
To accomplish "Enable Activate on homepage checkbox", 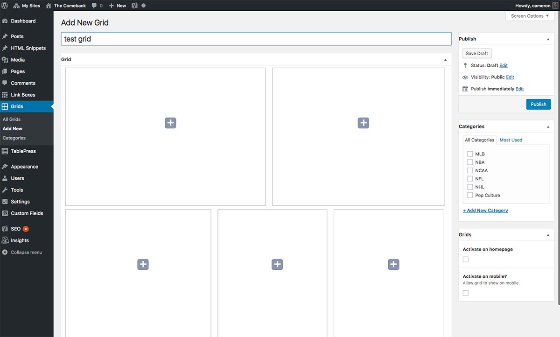I will (466, 260).
